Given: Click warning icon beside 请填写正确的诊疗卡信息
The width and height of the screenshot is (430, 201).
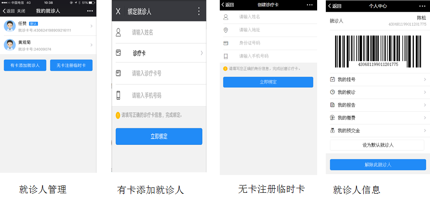Looking at the screenshot, I should (118, 115).
